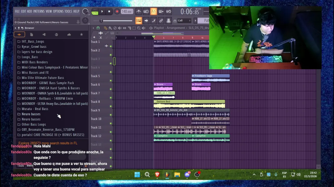Click the global snap magnet icon

(175, 21)
